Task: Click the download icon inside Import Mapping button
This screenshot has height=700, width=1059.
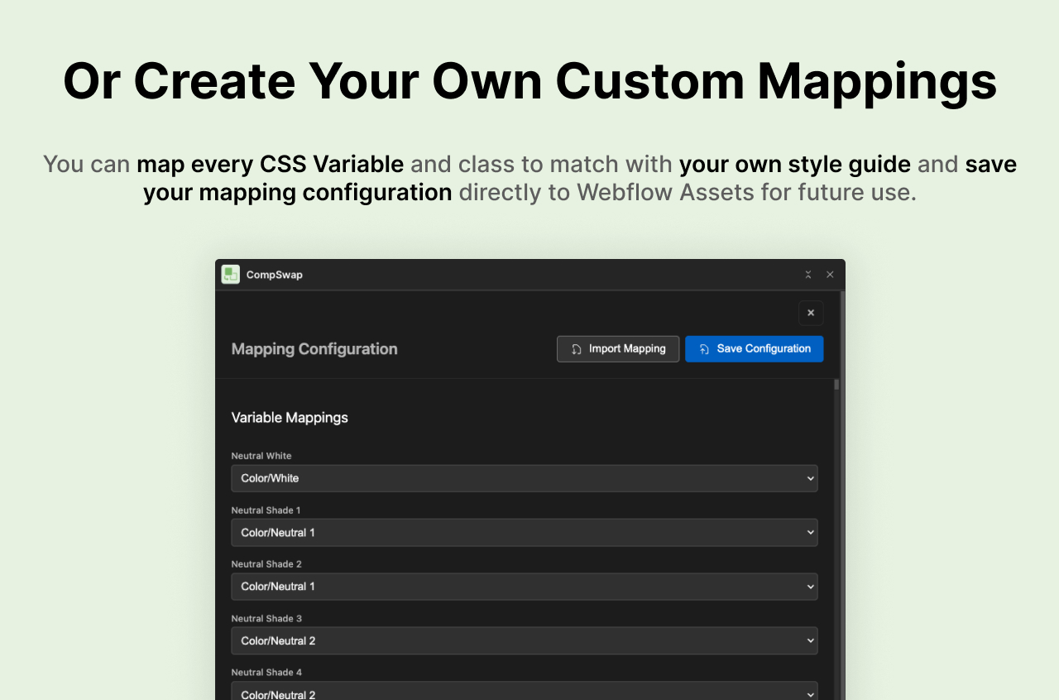Action: click(x=577, y=348)
